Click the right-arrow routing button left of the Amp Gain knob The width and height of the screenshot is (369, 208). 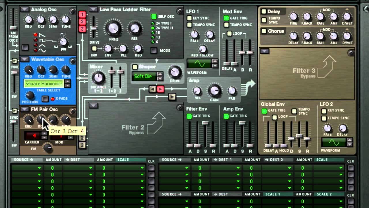(x=172, y=97)
